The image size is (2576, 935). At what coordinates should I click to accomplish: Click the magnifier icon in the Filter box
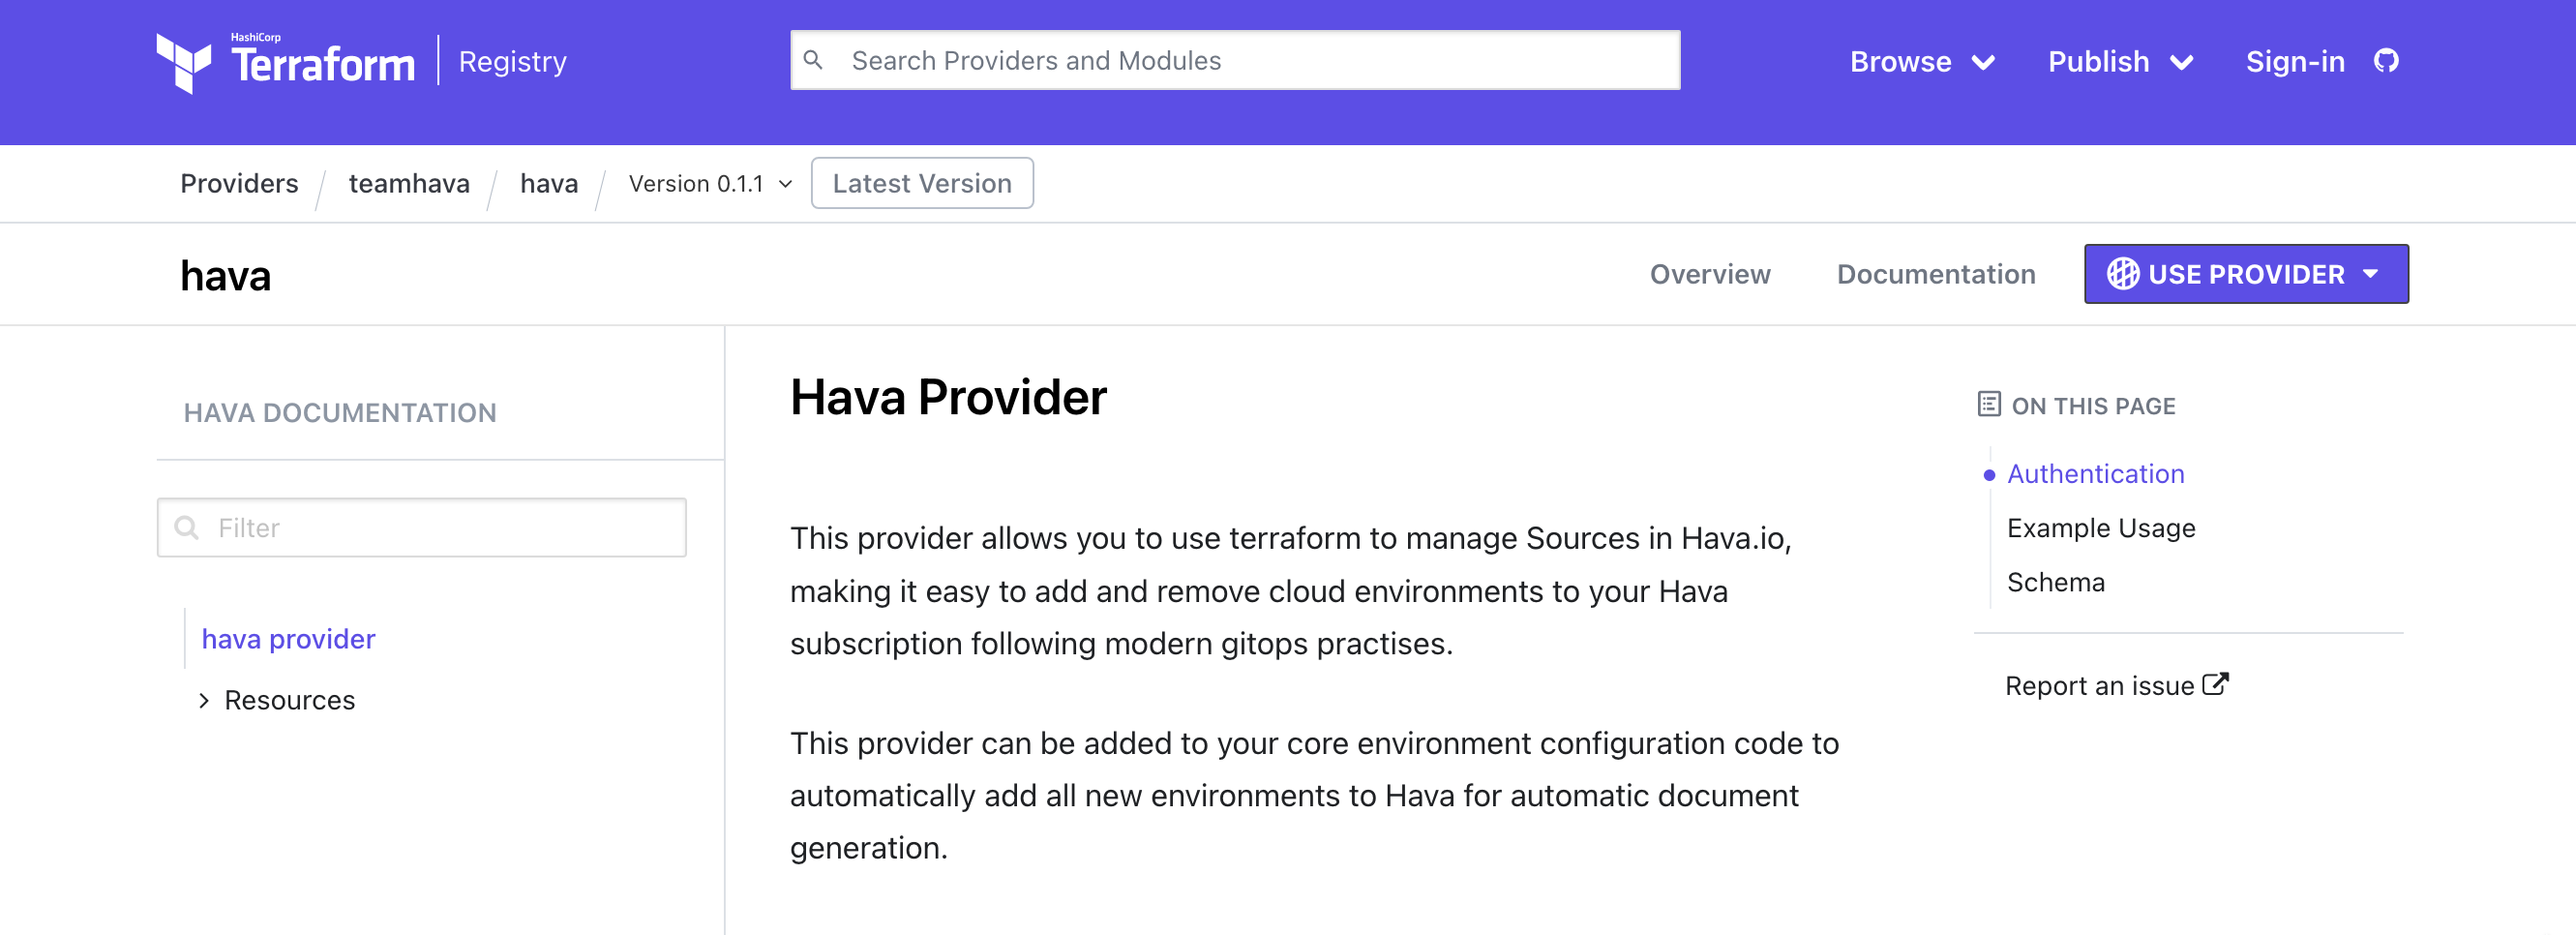click(x=187, y=527)
